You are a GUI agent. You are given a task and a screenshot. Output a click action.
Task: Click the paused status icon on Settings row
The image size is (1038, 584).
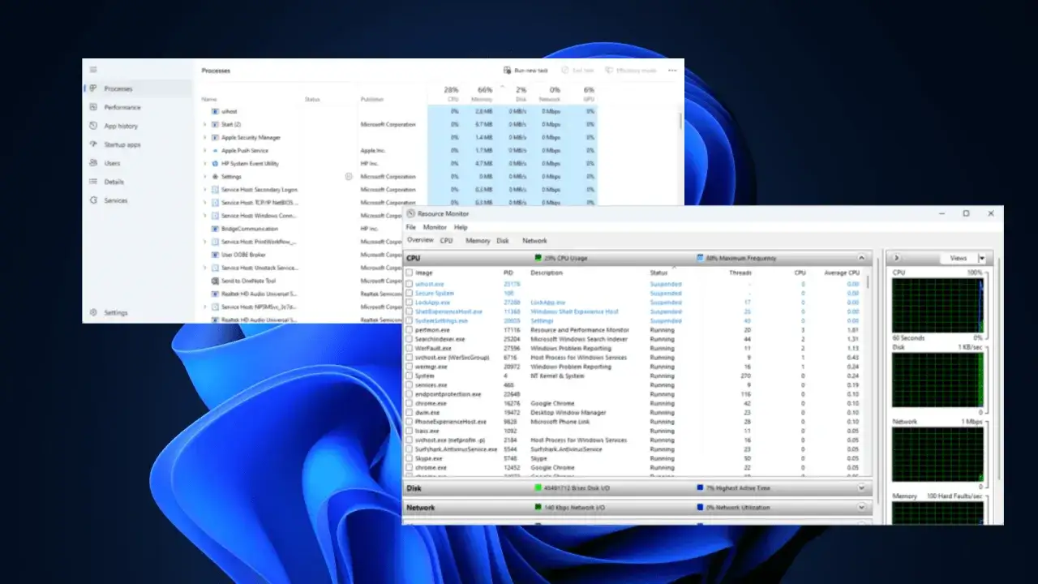click(349, 176)
